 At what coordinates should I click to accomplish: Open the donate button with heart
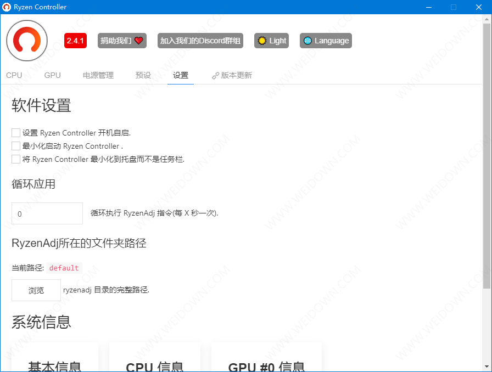coord(122,41)
